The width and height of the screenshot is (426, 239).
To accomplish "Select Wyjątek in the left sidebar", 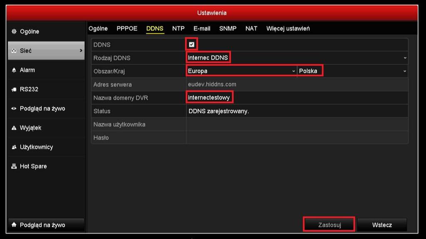I will [46, 128].
